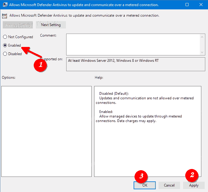Image resolution: width=208 pixels, height=192 pixels.
Task: Click the policy setting icon beside the heading
Action: click(5, 16)
